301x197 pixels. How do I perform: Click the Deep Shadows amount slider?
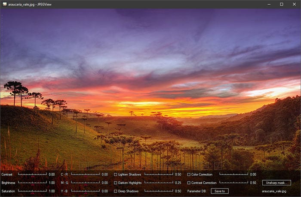tap(159, 191)
